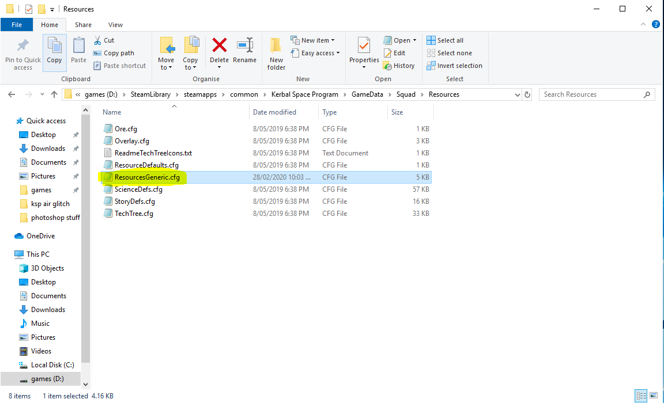664x403 pixels.
Task: Click Select all
Action: (444, 40)
